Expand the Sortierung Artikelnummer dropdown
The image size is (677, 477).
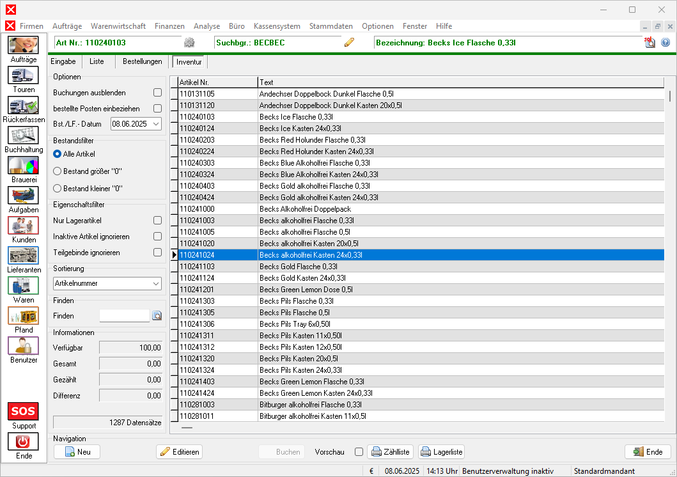(x=157, y=283)
